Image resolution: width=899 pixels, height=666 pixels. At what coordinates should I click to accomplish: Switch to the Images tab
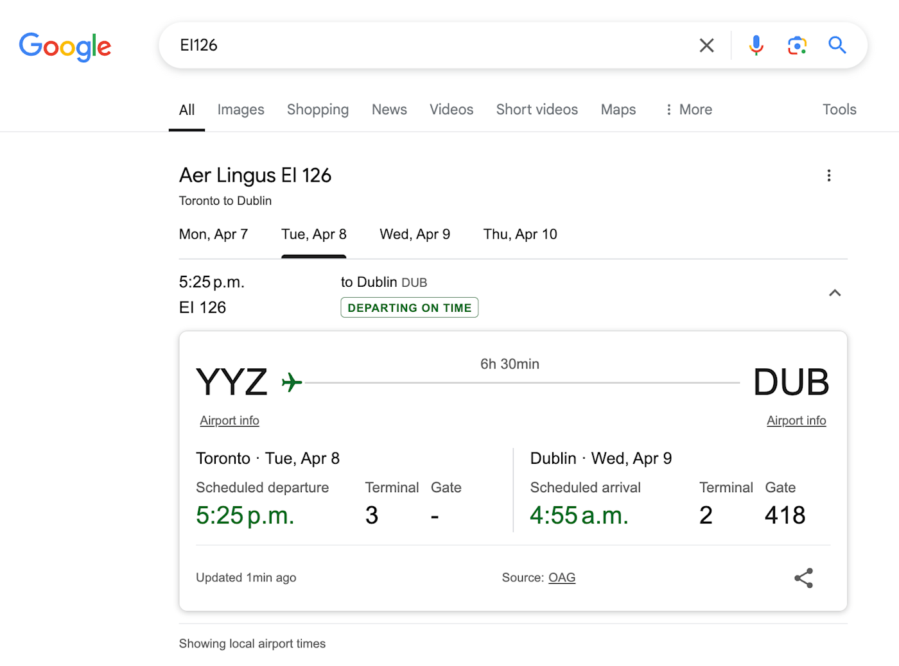pyautogui.click(x=241, y=110)
